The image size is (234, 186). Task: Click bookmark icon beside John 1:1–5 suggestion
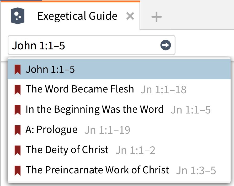click(18, 70)
